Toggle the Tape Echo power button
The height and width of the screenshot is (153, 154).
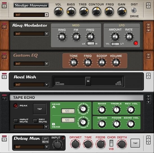[4, 98]
